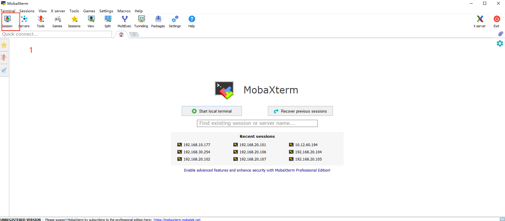Open the Macros menu
This screenshot has height=221, width=505.
coord(124,11)
